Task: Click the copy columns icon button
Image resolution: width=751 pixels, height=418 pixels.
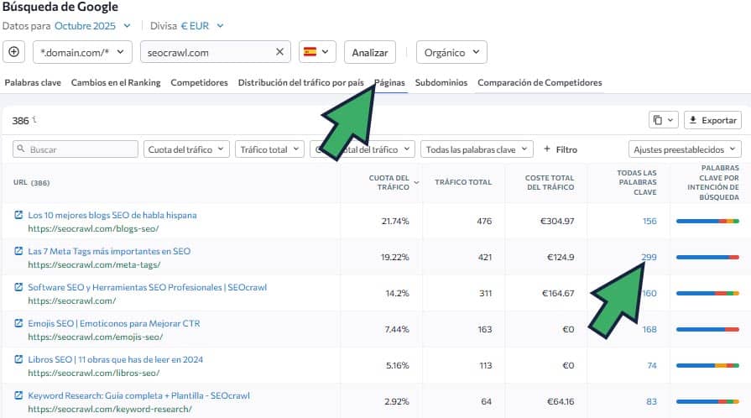Action: click(x=663, y=120)
